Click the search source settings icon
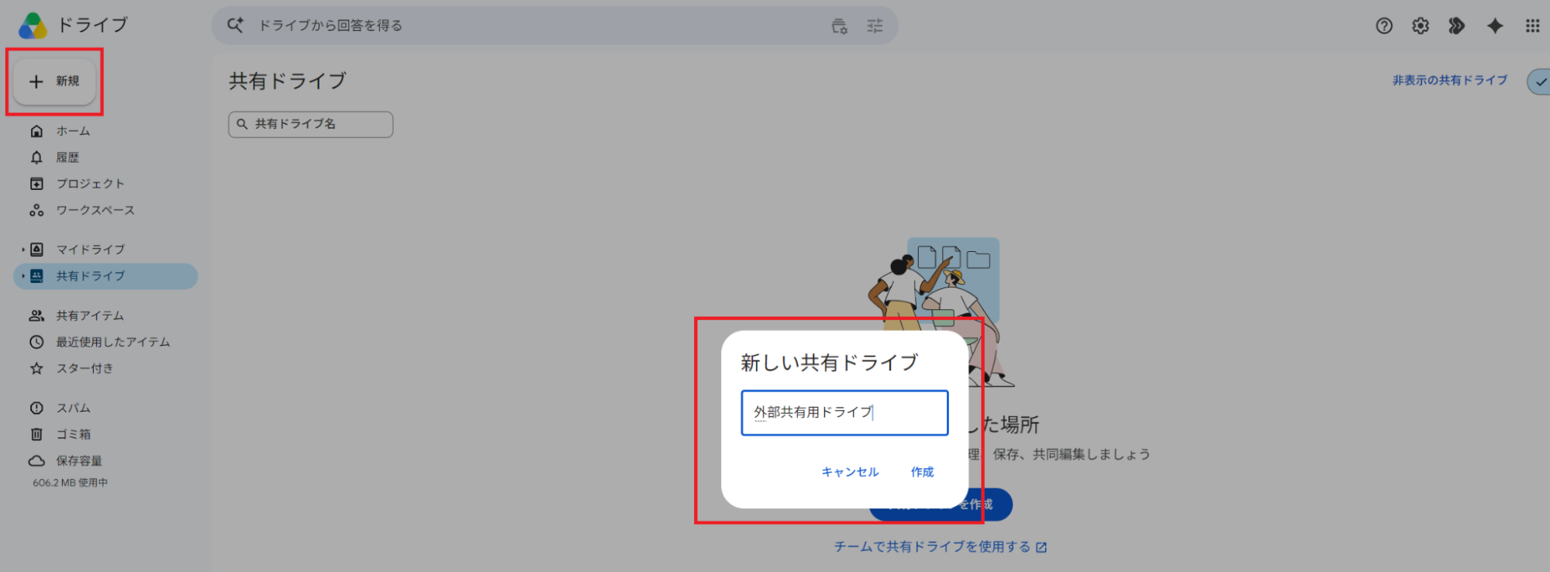Image resolution: width=1550 pixels, height=572 pixels. click(839, 26)
